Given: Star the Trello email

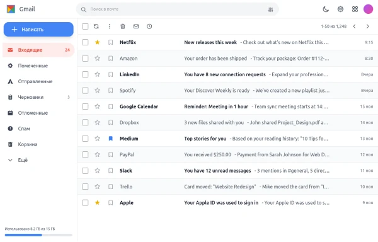Looking at the screenshot, I should [x=98, y=187].
